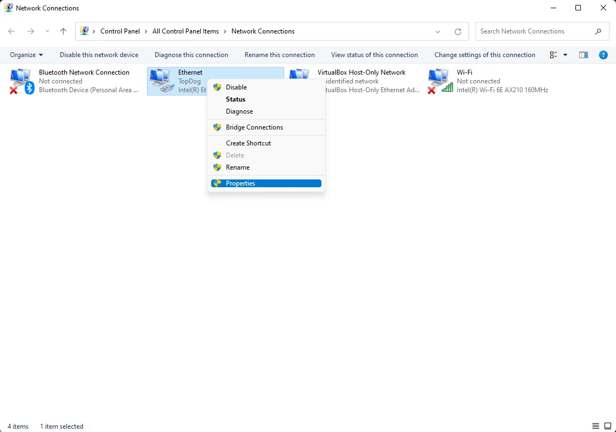
Task: Switch to large icons view in status bar
Action: (x=608, y=426)
